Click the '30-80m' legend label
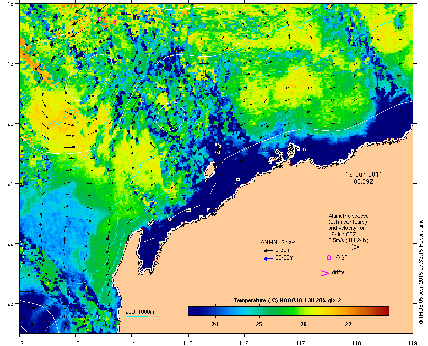 (x=284, y=257)
